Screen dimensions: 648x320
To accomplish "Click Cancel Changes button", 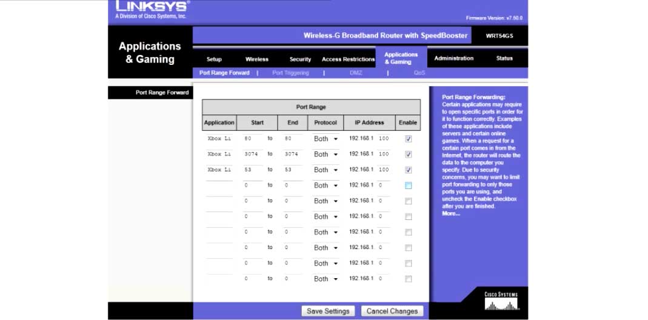I will 392,312.
